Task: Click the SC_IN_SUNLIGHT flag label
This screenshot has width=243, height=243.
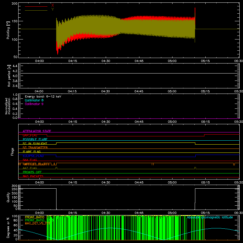Action: click(35, 143)
